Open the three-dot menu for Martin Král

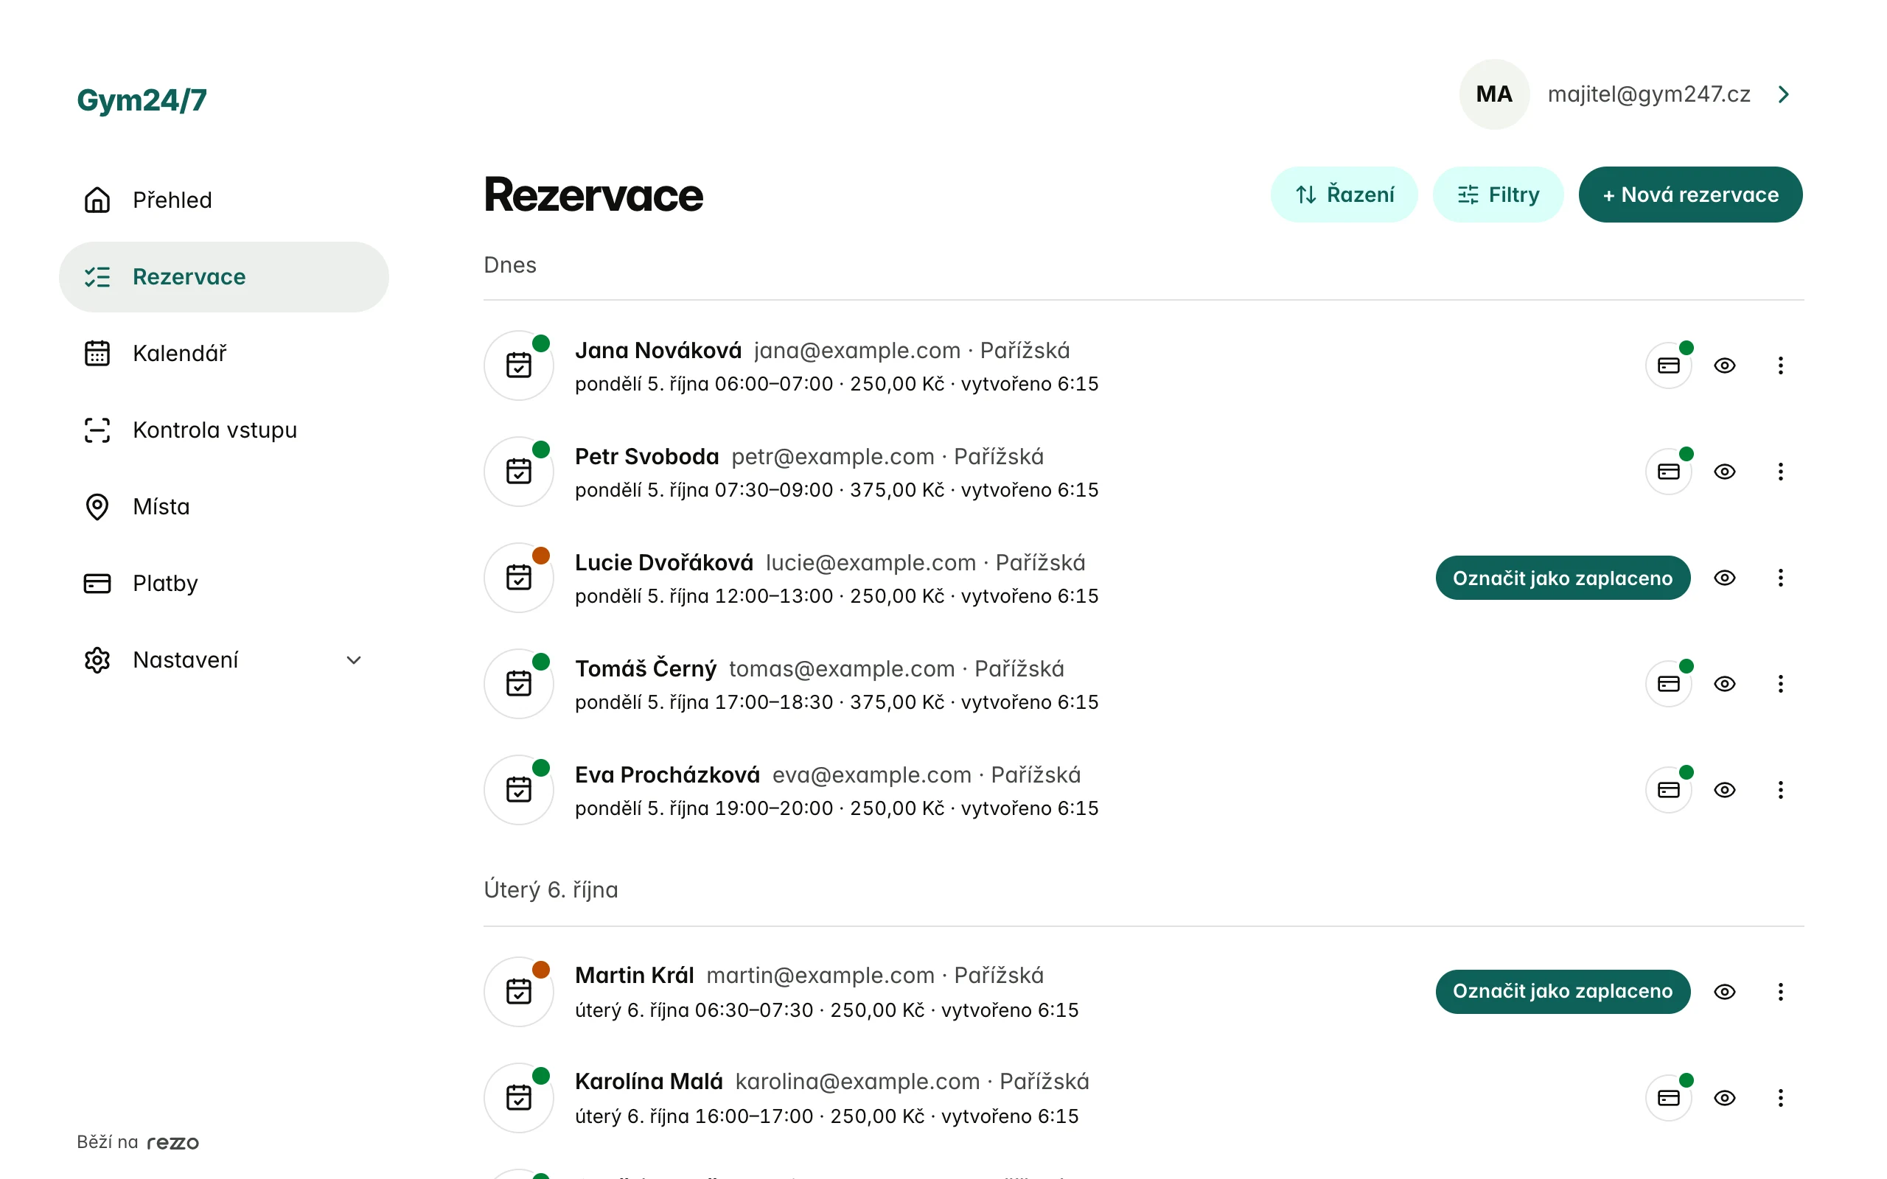1780,991
